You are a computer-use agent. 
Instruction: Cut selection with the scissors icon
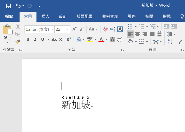pos(18,26)
